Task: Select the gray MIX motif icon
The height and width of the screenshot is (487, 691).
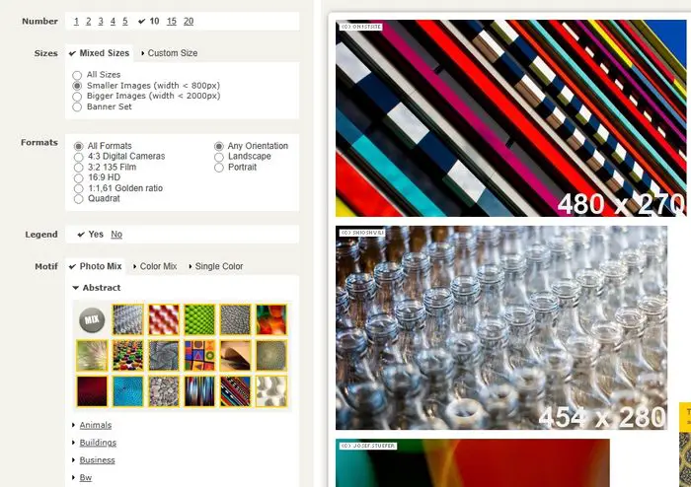Action: coord(92,319)
